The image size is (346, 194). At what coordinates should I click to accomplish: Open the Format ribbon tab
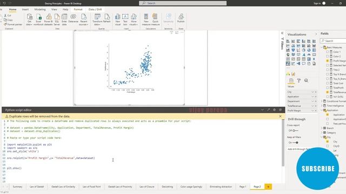click(x=78, y=10)
